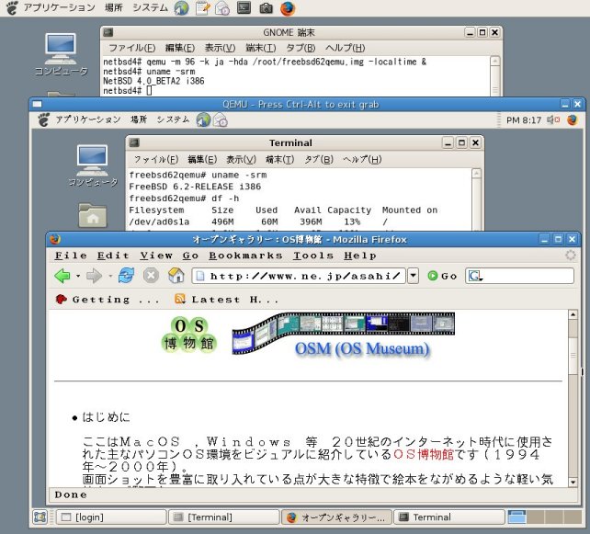Click Firefox page scrollbar up arrow
The image size is (590, 534).
click(573, 314)
